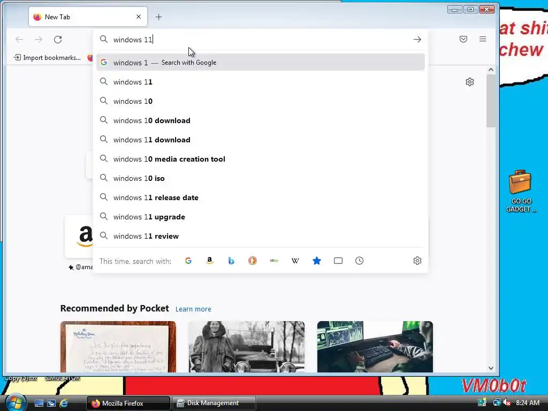The height and width of the screenshot is (411, 548).
Task: Open the Firefox hamburger menu
Action: [483, 39]
